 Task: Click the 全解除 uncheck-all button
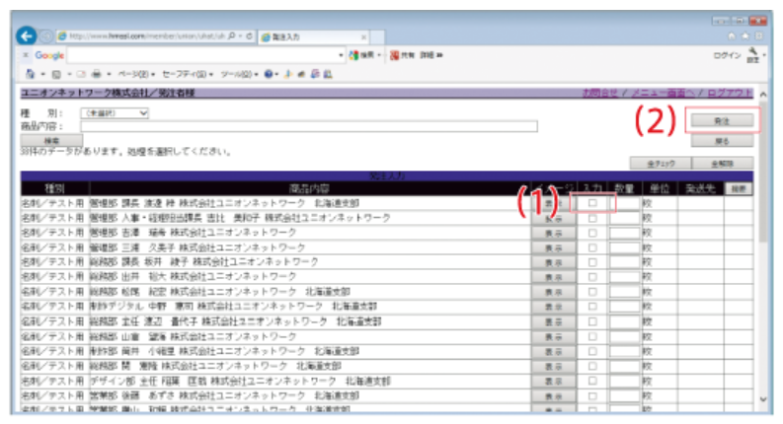722,163
